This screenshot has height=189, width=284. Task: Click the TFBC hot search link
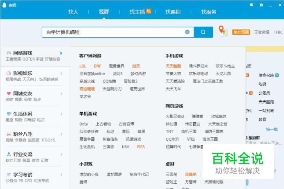278,32
